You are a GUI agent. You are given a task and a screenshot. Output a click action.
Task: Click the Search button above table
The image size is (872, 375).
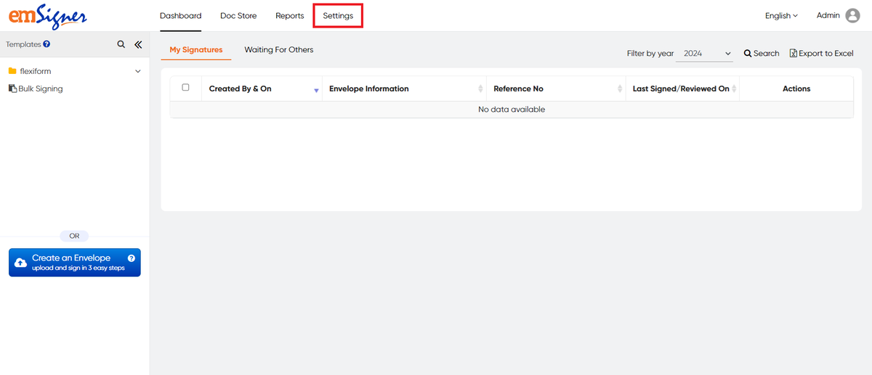click(761, 54)
